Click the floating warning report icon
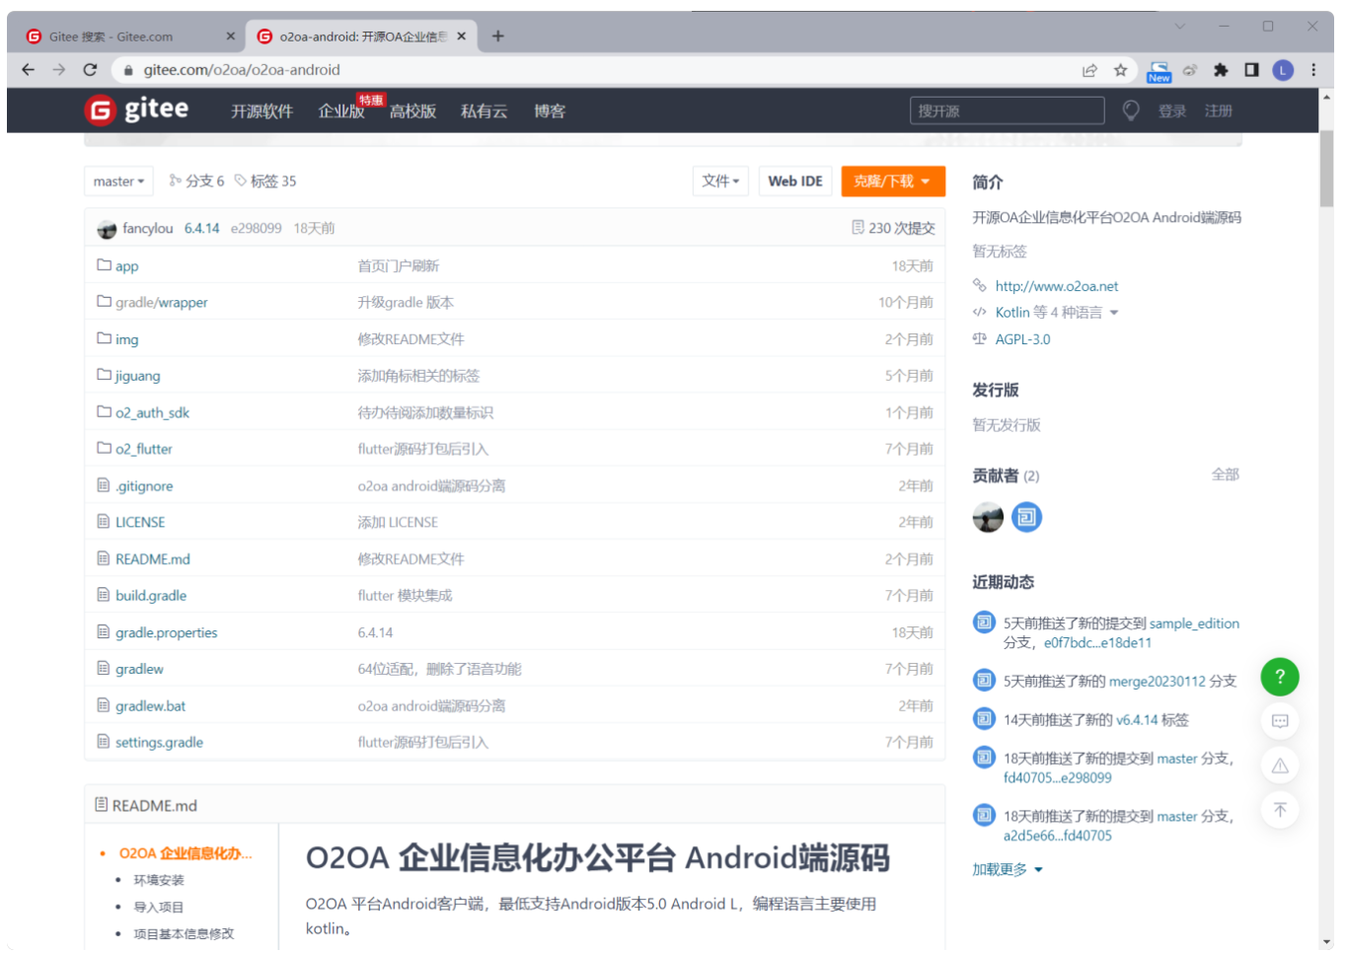This screenshot has width=1346, height=953. (x=1280, y=766)
